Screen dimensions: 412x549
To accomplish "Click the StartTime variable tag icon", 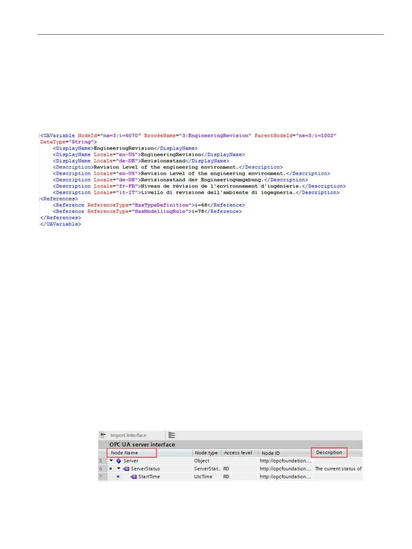I will pyautogui.click(x=134, y=477).
